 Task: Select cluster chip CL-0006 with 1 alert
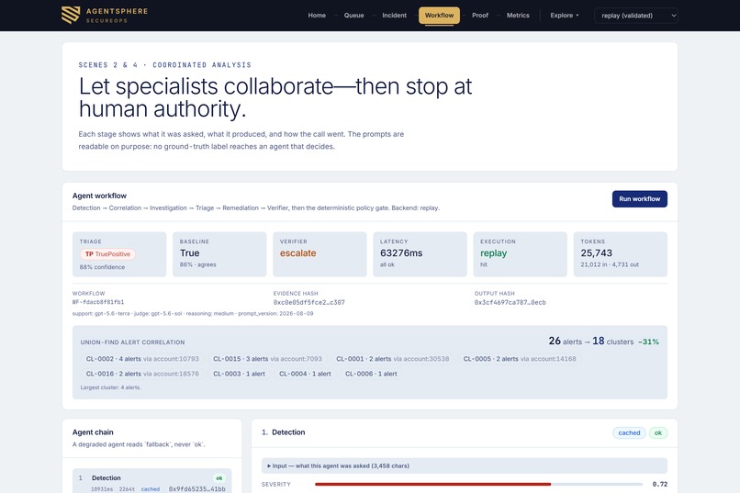pos(371,374)
